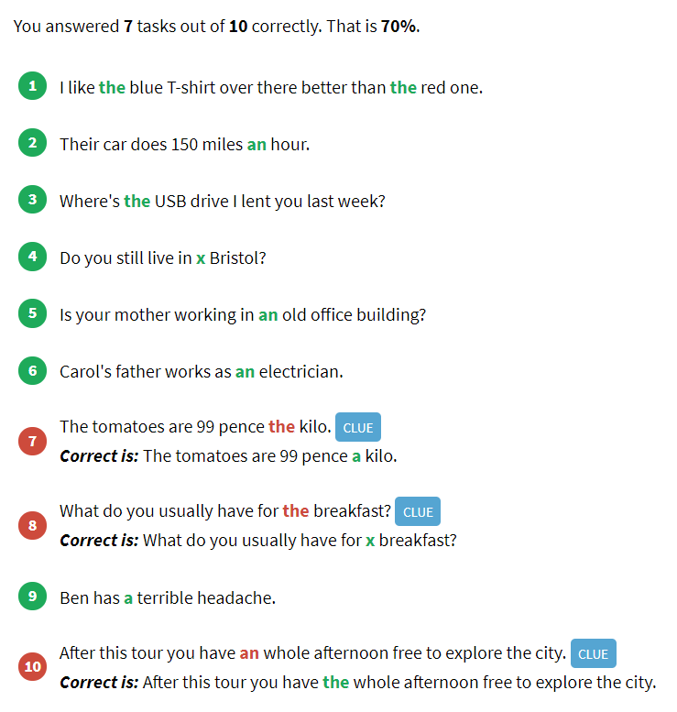Click the corrected 'a' in tomatoes correction line
Image resolution: width=677 pixels, height=712 pixels.
356,455
